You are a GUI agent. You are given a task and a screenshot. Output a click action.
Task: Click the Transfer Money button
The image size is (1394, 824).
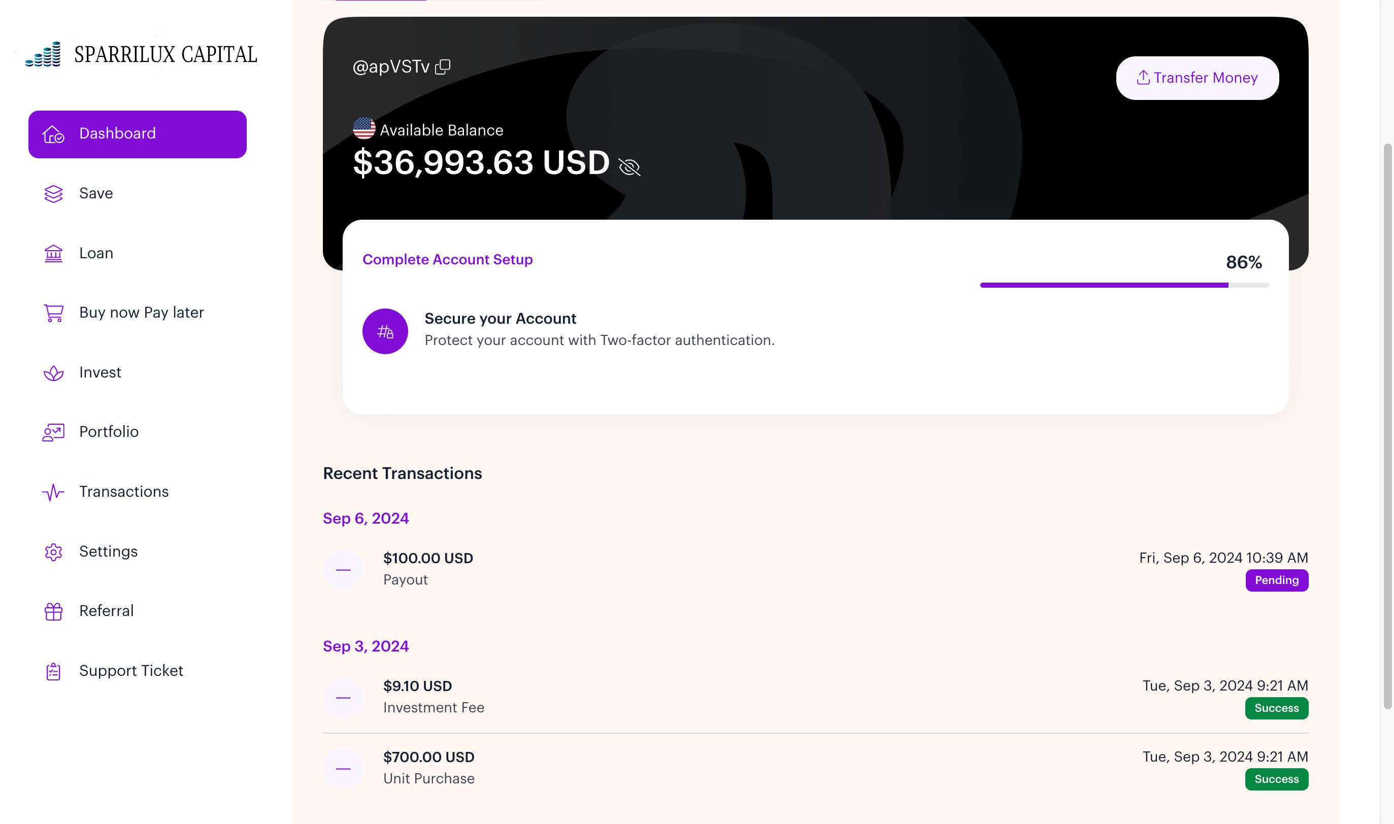coord(1197,78)
